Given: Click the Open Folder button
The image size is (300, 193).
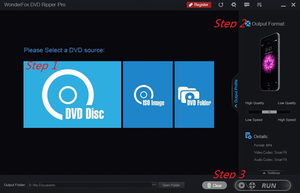Looking at the screenshot, I should pyautogui.click(x=171, y=185).
